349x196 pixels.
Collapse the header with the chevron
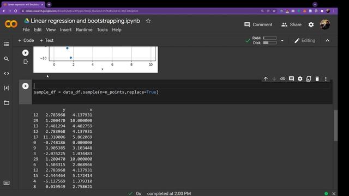[327, 41]
